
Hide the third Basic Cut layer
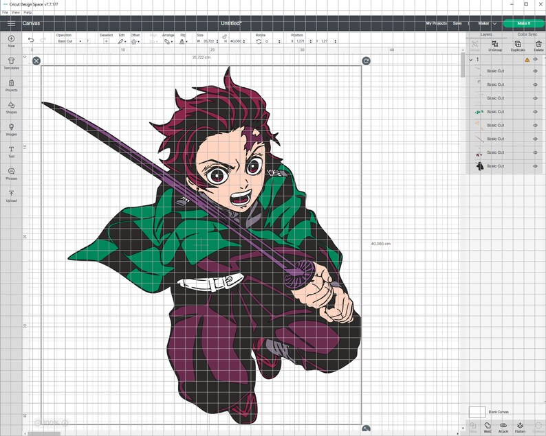click(535, 98)
